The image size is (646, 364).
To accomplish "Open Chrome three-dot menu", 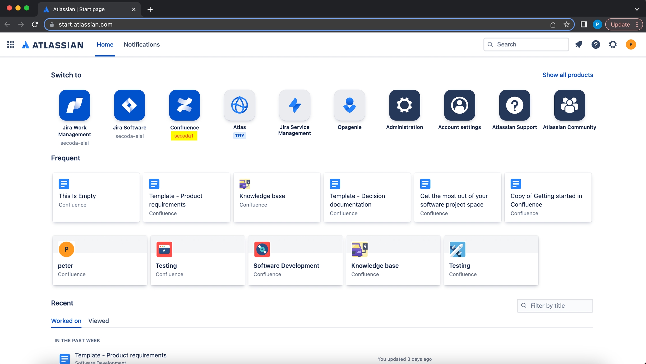I will click(x=637, y=24).
